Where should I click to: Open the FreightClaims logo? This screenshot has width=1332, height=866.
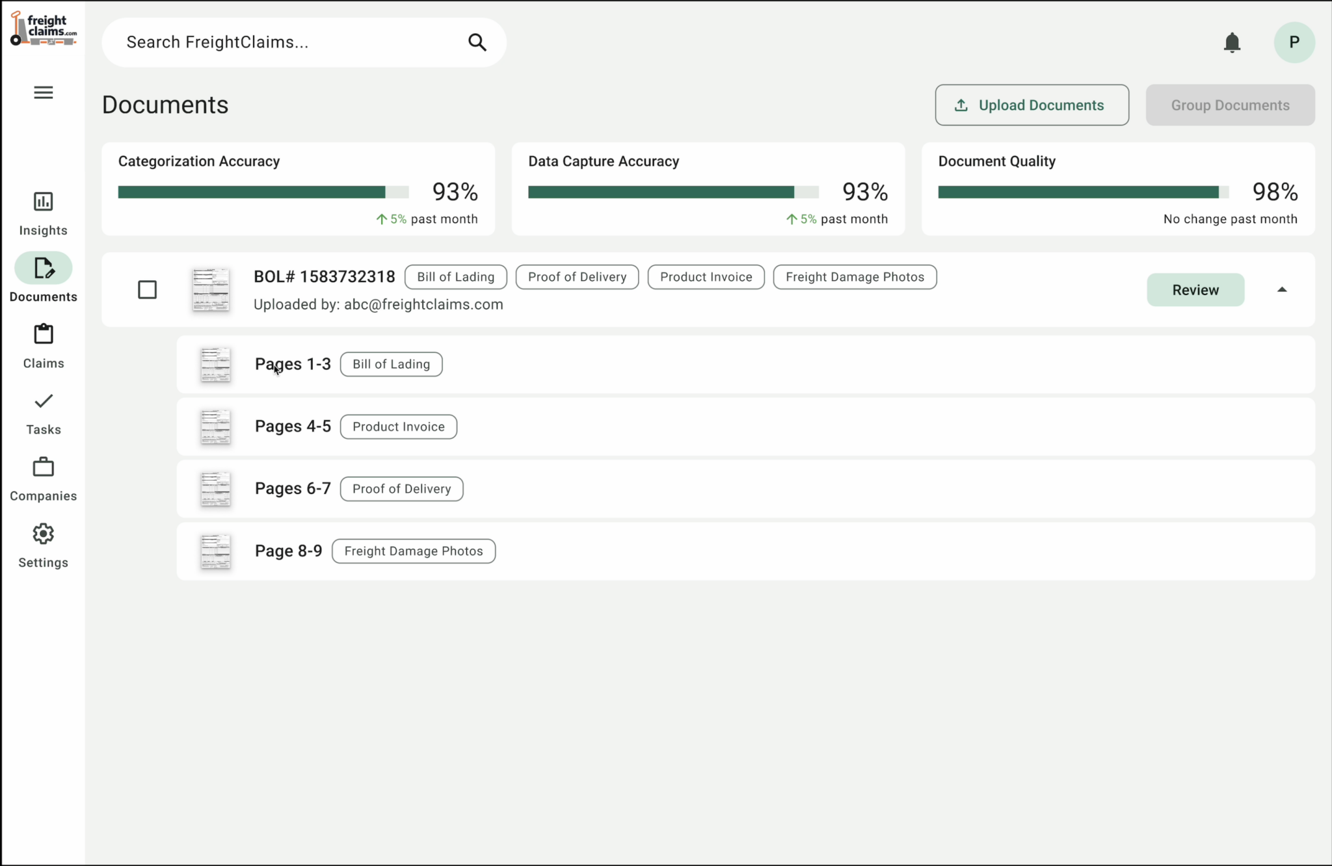[x=43, y=27]
